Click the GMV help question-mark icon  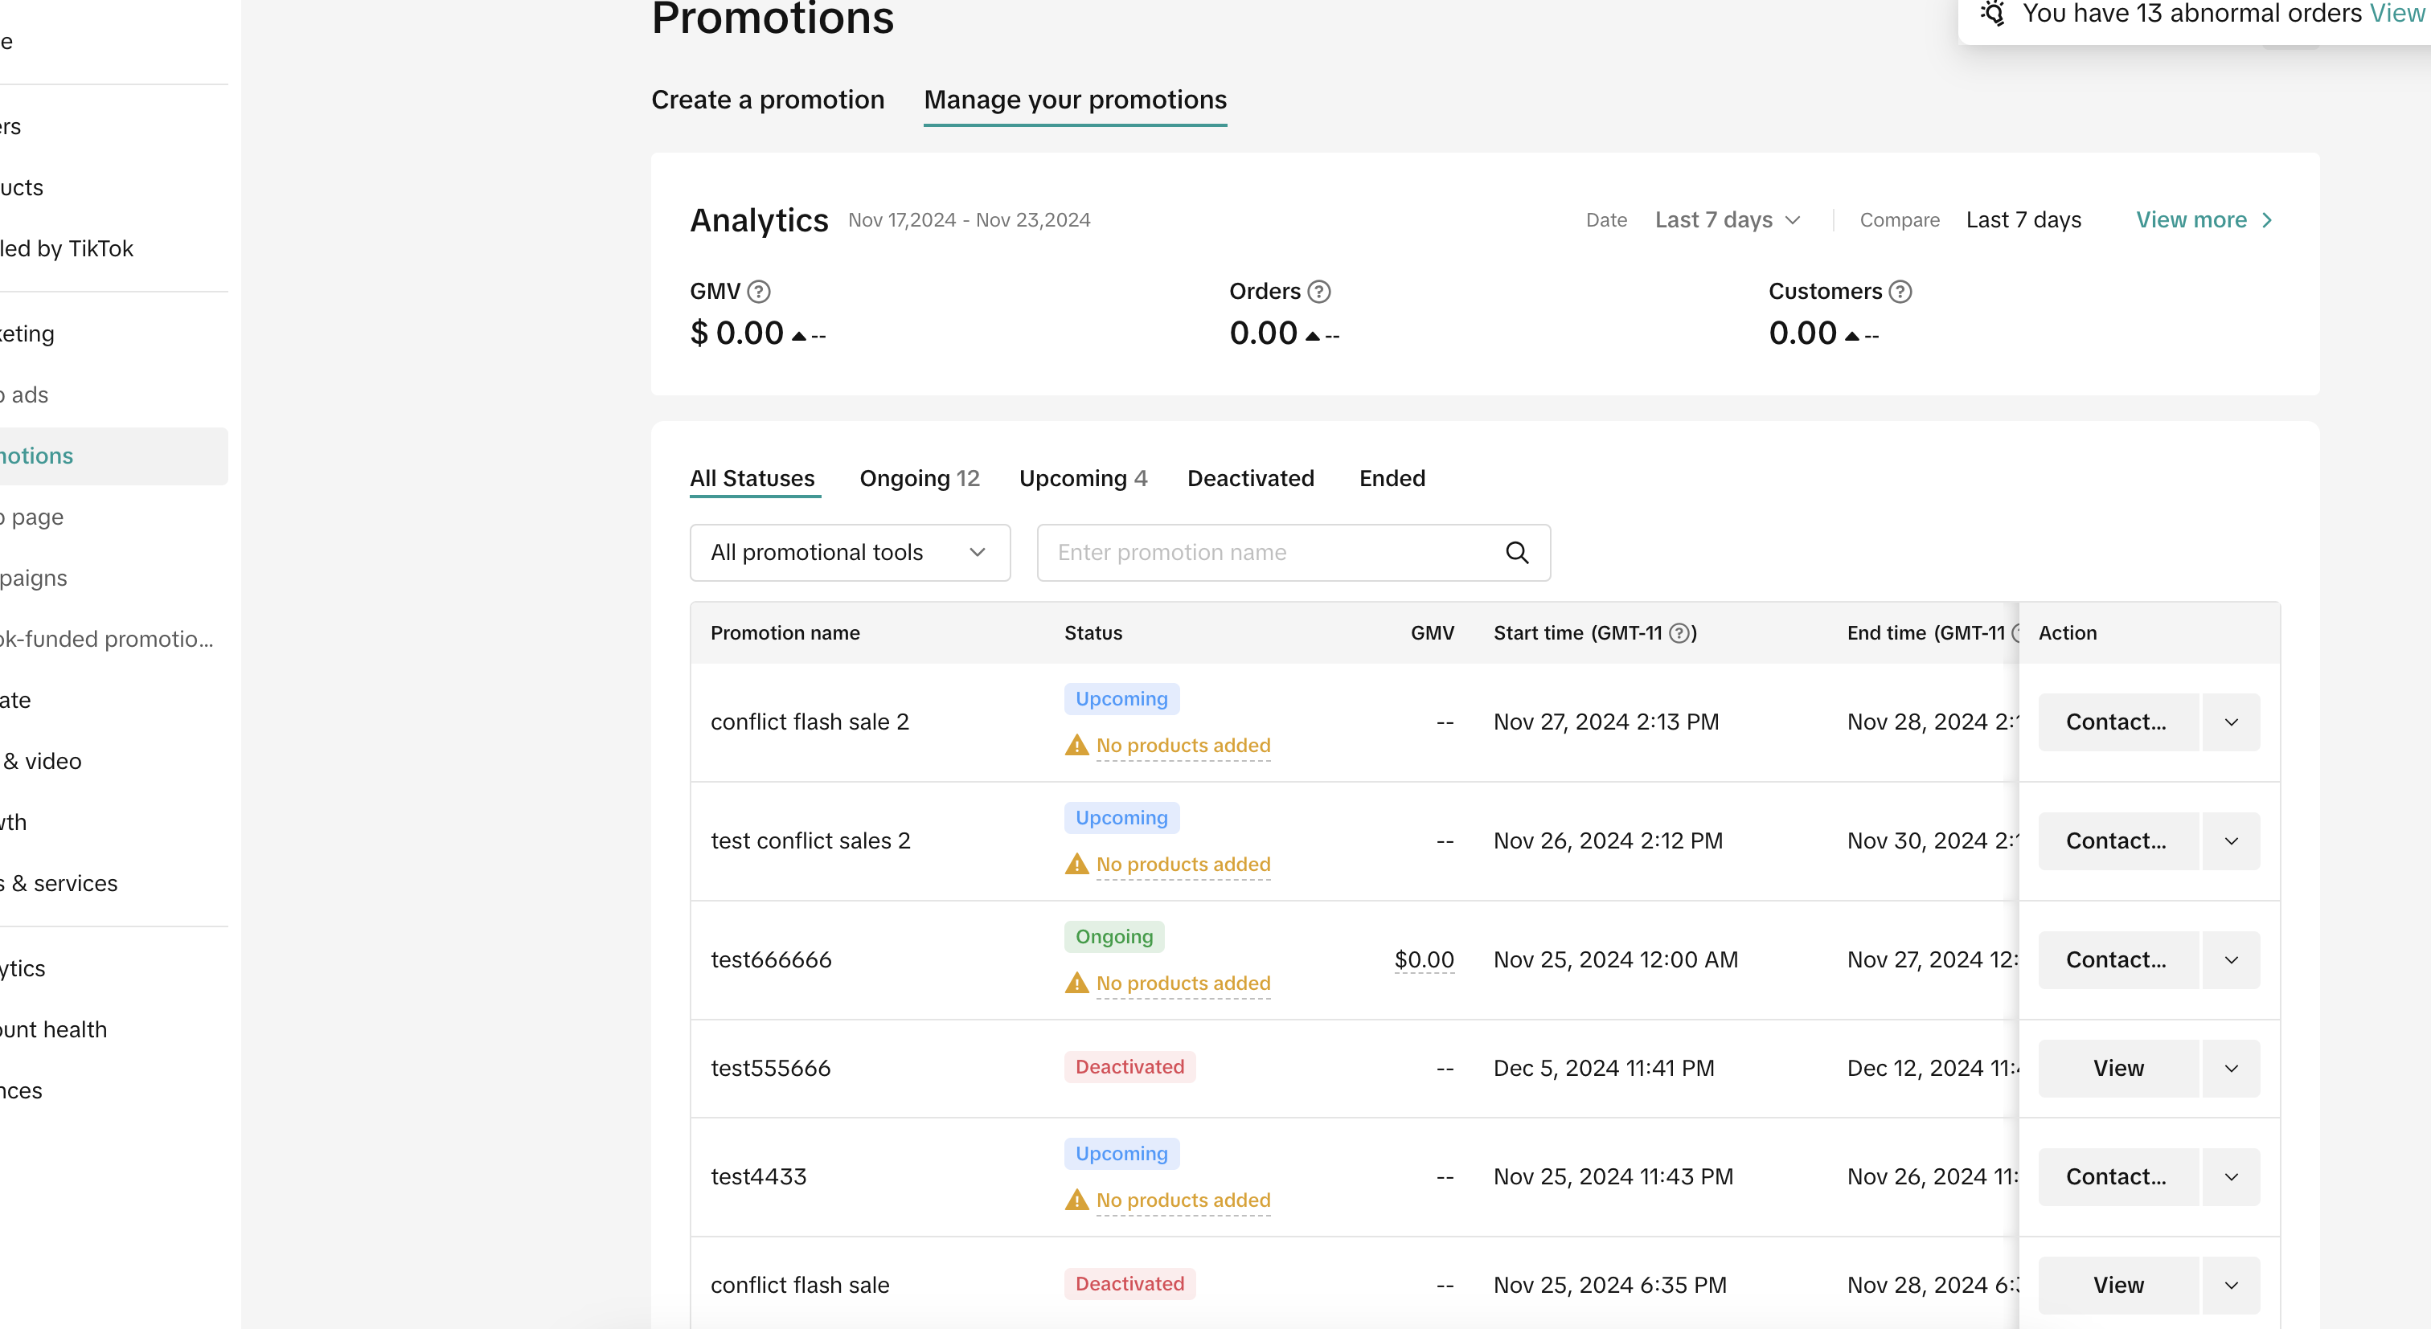pos(759,292)
